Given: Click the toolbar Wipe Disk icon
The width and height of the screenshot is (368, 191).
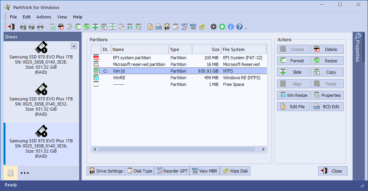Looking at the screenshot, I should click(202, 27).
